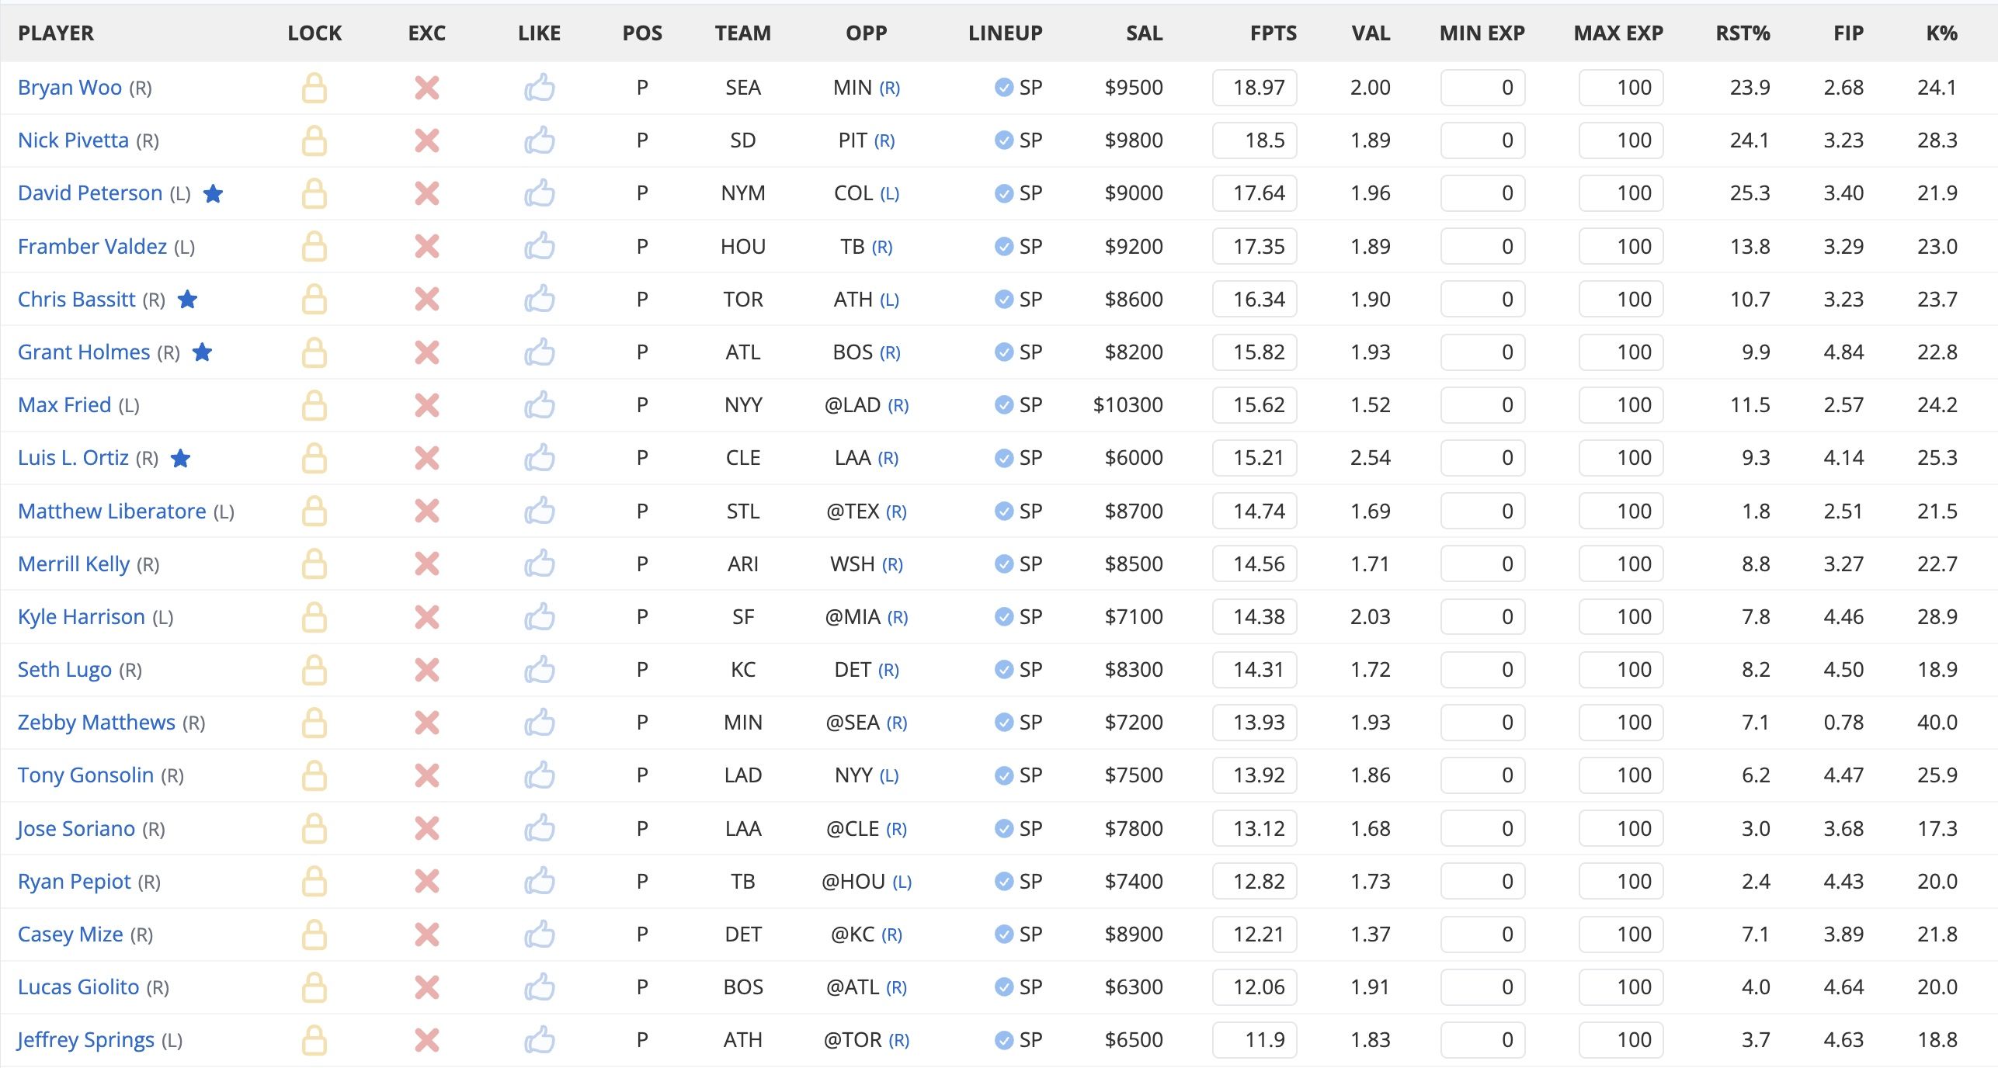The image size is (1998, 1068).
Task: Lock Framber Valdez with the padlock icon
Action: [x=314, y=247]
